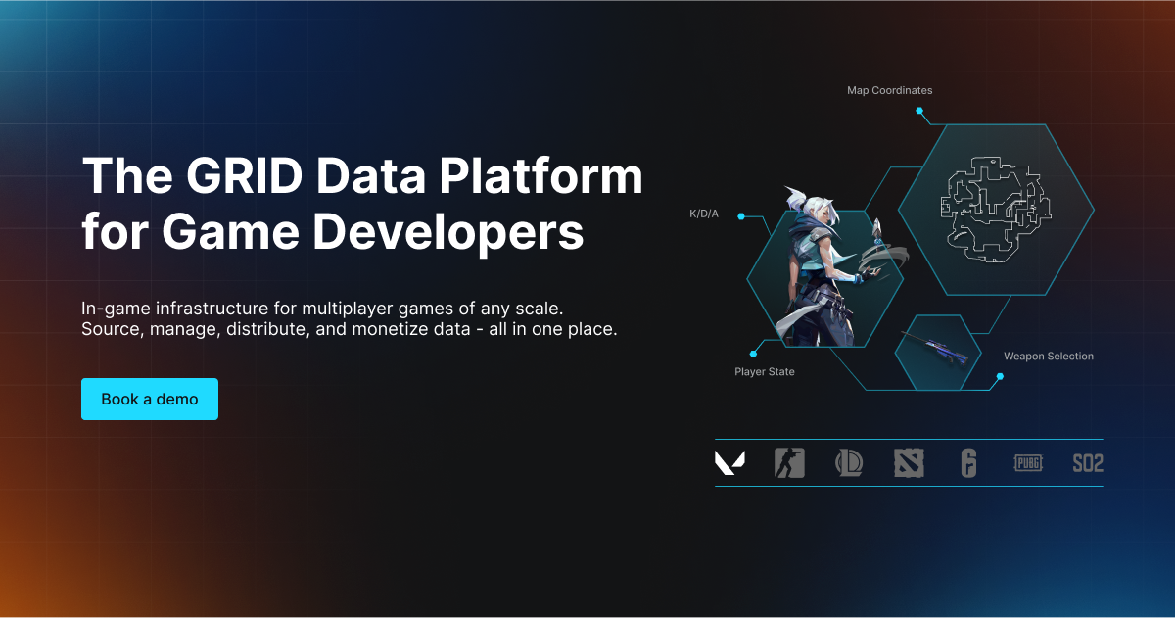The image size is (1175, 618).
Task: Select the PUBG game icon
Action: point(1028,463)
